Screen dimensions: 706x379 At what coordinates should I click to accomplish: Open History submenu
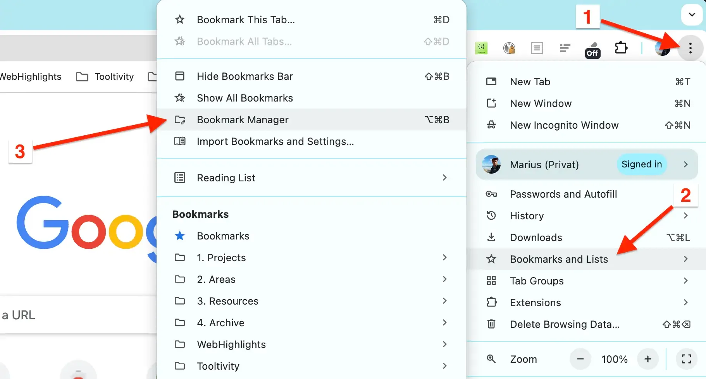point(587,215)
